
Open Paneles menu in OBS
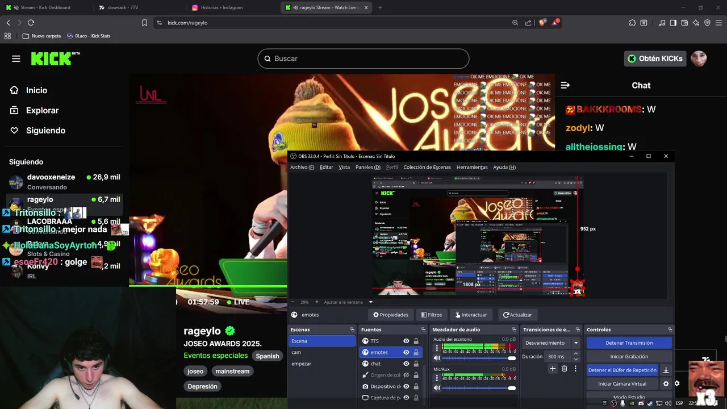[x=368, y=167]
